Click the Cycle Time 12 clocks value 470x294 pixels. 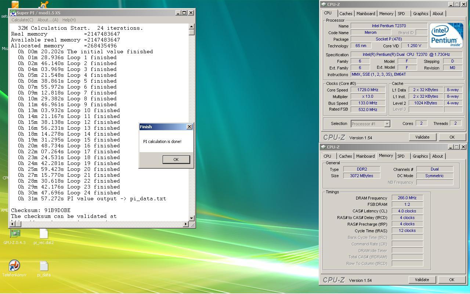coord(407,231)
